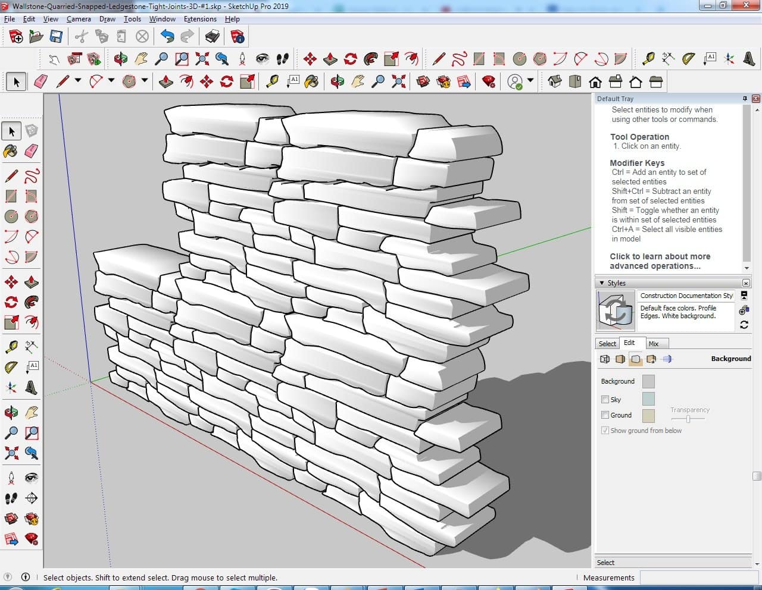Open the user account dropdown arrow
This screenshot has width=762, height=590.
(530, 81)
